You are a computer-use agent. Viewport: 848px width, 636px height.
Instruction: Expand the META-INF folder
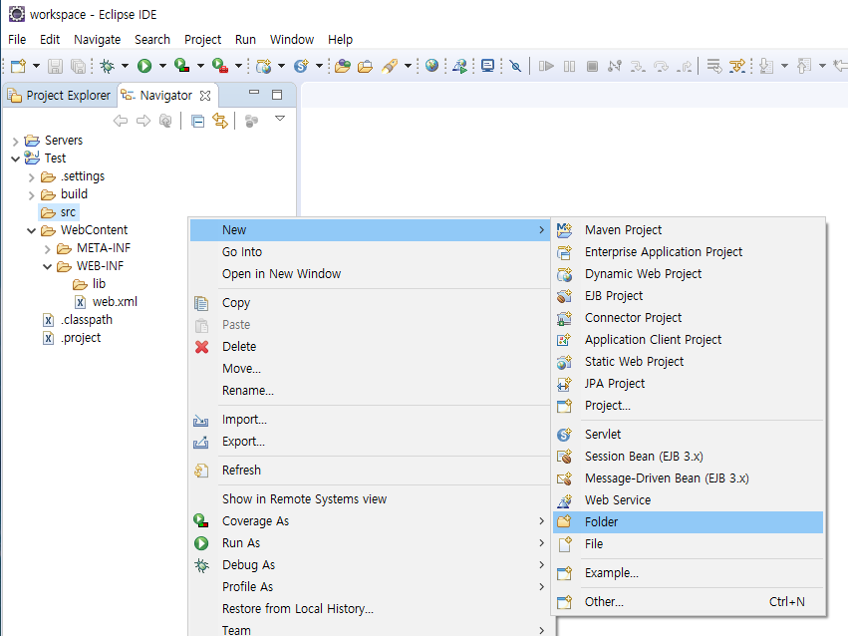click(x=47, y=249)
